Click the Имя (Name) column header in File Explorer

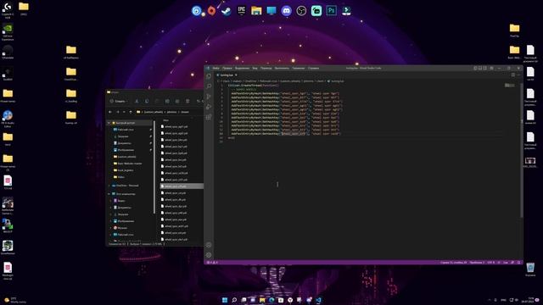tap(166, 120)
